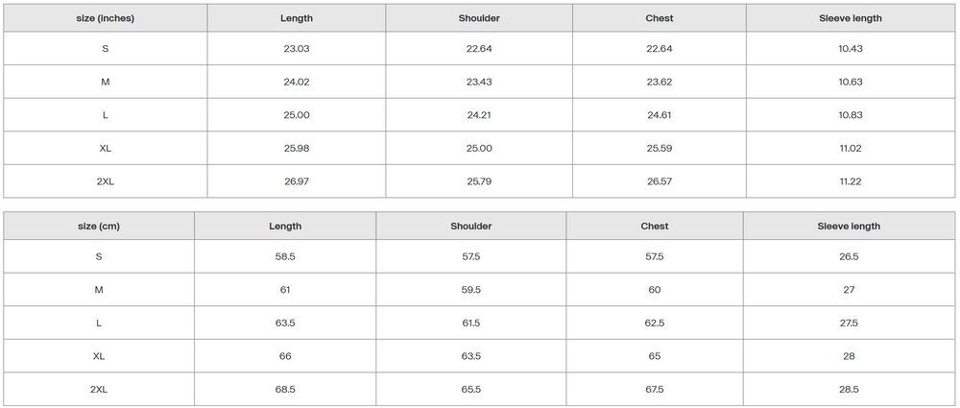
Task: Click the 'size (cm)' header cell
Action: coord(99,227)
